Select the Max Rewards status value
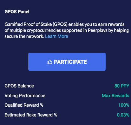Viewport: 131px width, 125px height. click(115, 96)
